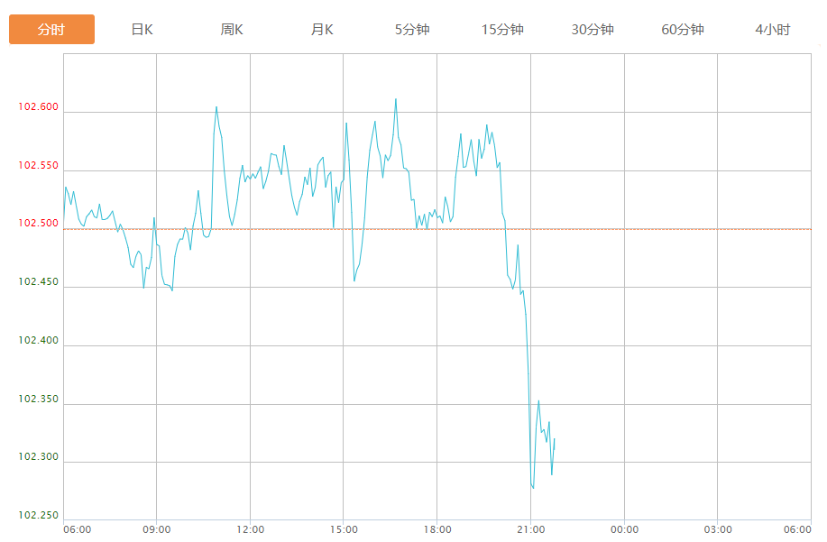The image size is (827, 542).
Task: Select the 15:00 time axis label
Action: click(344, 529)
